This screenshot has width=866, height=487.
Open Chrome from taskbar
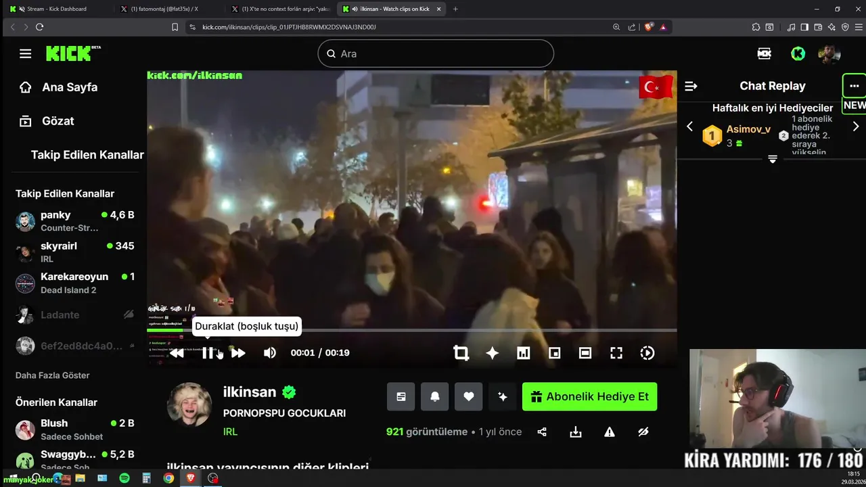click(x=168, y=478)
